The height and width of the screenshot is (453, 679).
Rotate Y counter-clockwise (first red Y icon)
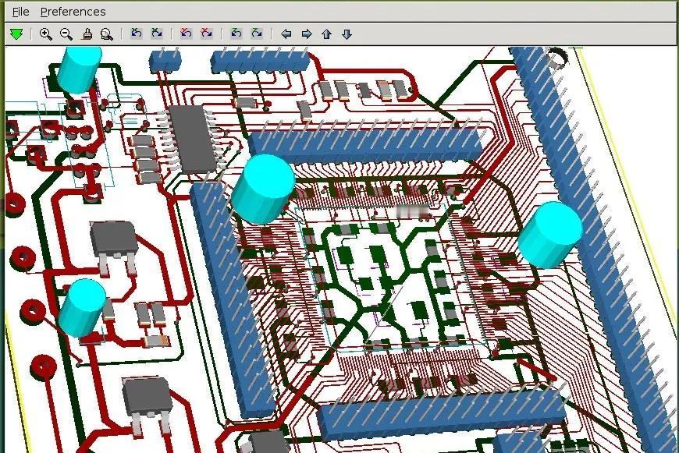[x=187, y=34]
